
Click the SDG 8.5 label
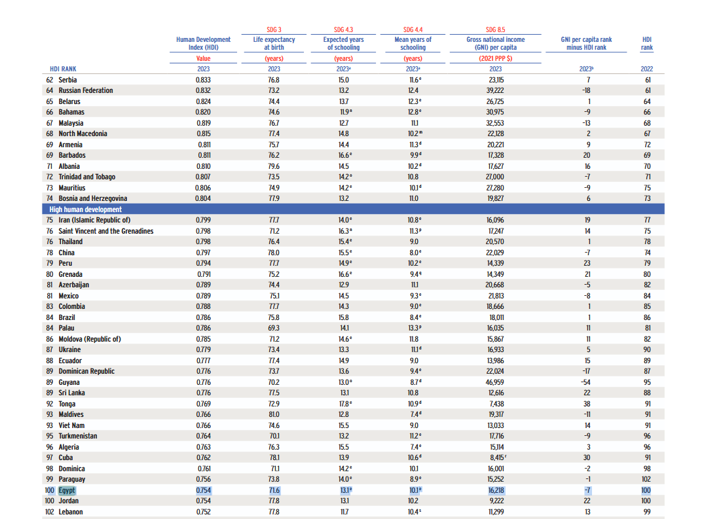[x=495, y=29]
